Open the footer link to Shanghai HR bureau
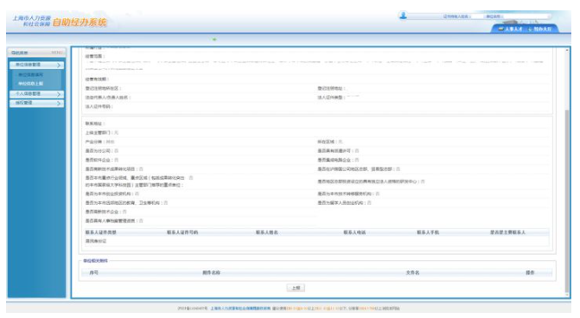 [x=240, y=308]
